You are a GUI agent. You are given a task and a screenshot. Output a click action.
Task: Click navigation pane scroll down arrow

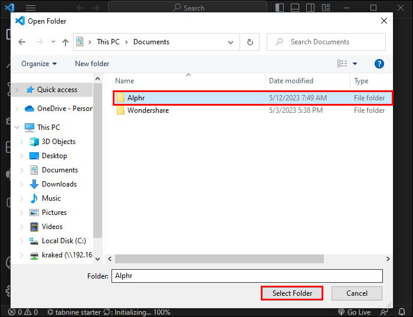point(97,259)
